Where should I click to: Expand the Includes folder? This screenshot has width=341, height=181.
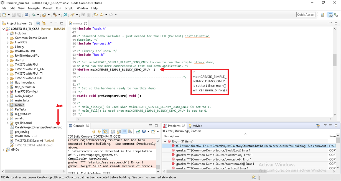pyautogui.click(x=8, y=33)
